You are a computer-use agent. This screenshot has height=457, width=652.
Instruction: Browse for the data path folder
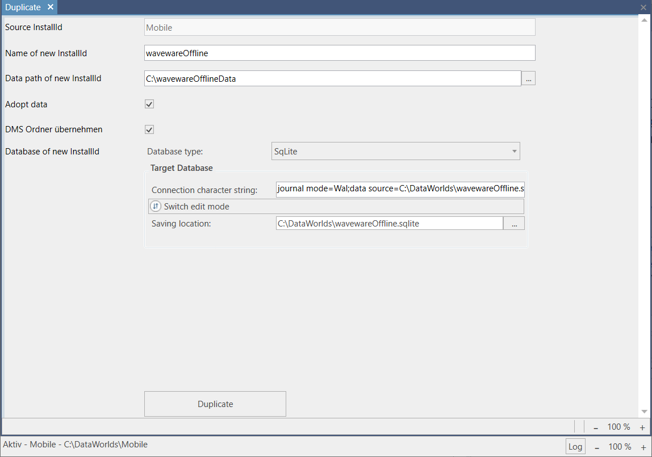(x=528, y=79)
